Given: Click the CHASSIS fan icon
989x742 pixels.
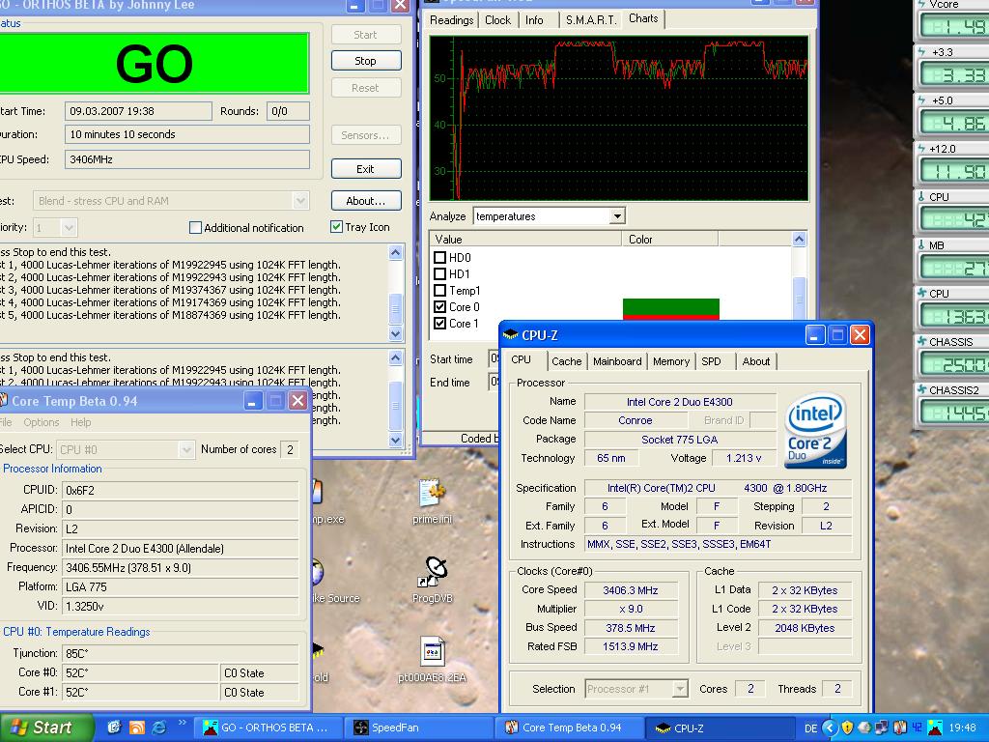Looking at the screenshot, I should pyautogui.click(x=921, y=341).
